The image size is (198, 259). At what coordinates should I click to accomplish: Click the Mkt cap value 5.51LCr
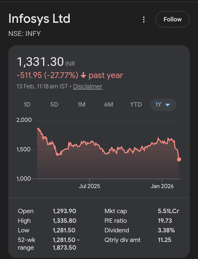pos(168,211)
